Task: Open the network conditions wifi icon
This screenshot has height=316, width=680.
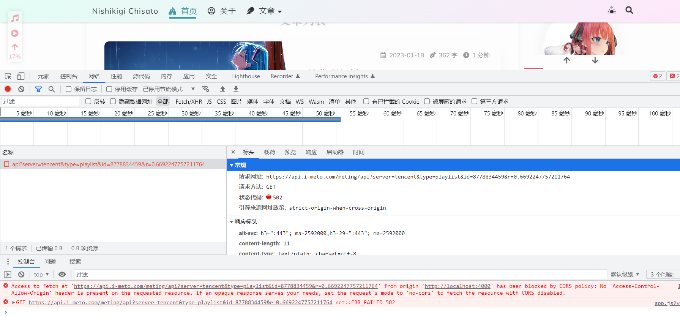Action: 205,89
